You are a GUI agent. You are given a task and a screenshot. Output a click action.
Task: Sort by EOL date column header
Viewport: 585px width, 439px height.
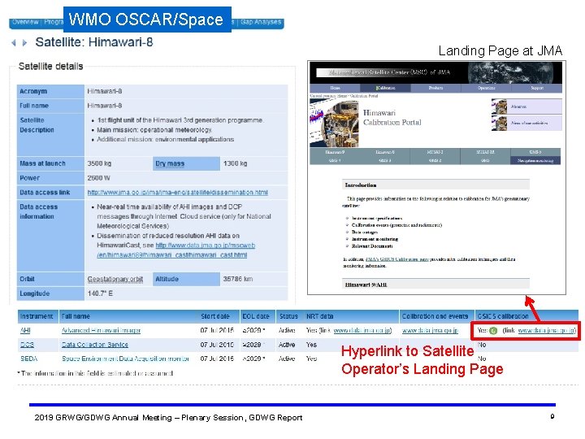256,316
